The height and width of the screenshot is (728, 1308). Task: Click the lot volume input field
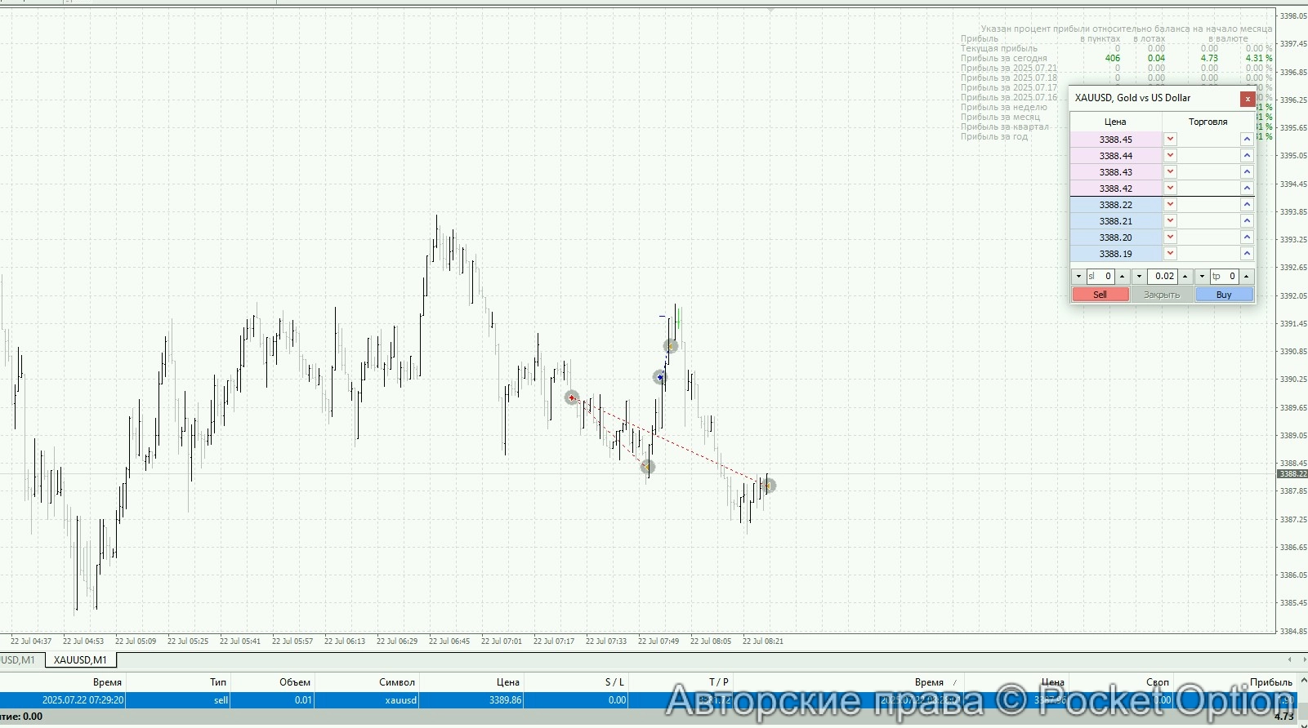[1162, 277]
